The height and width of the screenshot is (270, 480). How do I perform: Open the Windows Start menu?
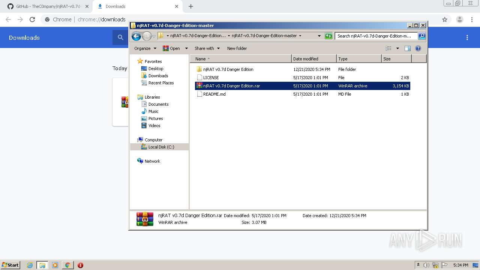pos(10,265)
